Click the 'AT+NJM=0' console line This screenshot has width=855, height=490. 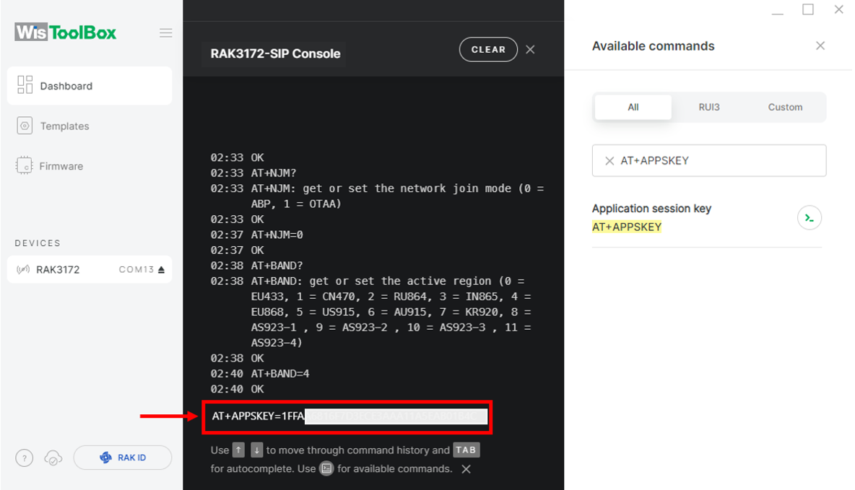(277, 235)
